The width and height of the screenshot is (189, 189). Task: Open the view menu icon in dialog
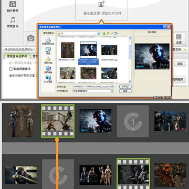pos(116,33)
